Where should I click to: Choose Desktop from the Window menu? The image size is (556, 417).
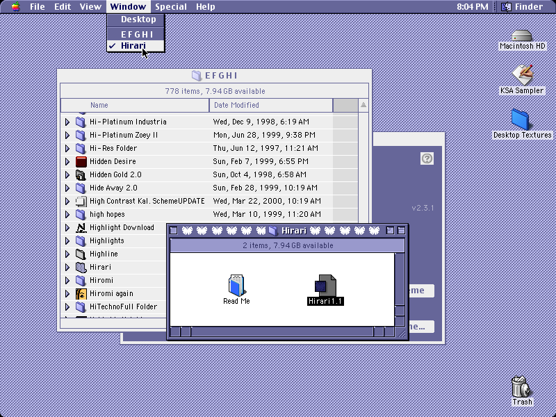pyautogui.click(x=136, y=19)
